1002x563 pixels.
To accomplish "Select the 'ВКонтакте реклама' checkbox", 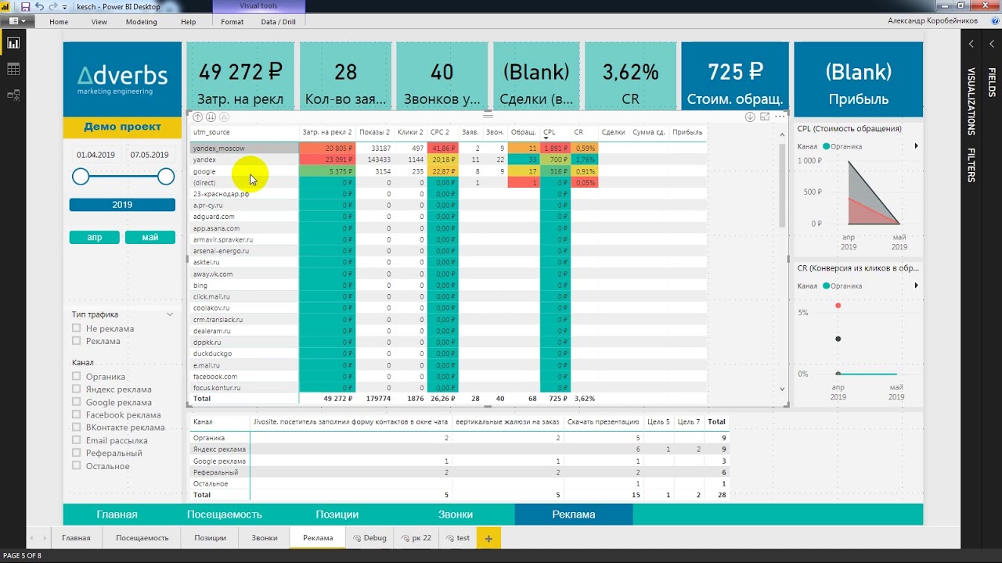I will click(x=77, y=427).
